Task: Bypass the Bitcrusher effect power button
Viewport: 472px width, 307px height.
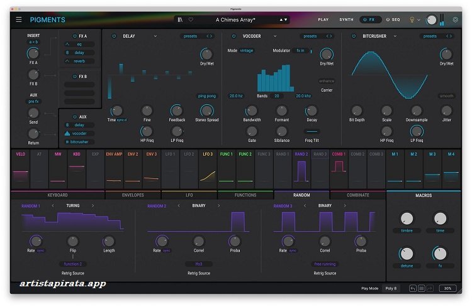Action: coord(354,36)
